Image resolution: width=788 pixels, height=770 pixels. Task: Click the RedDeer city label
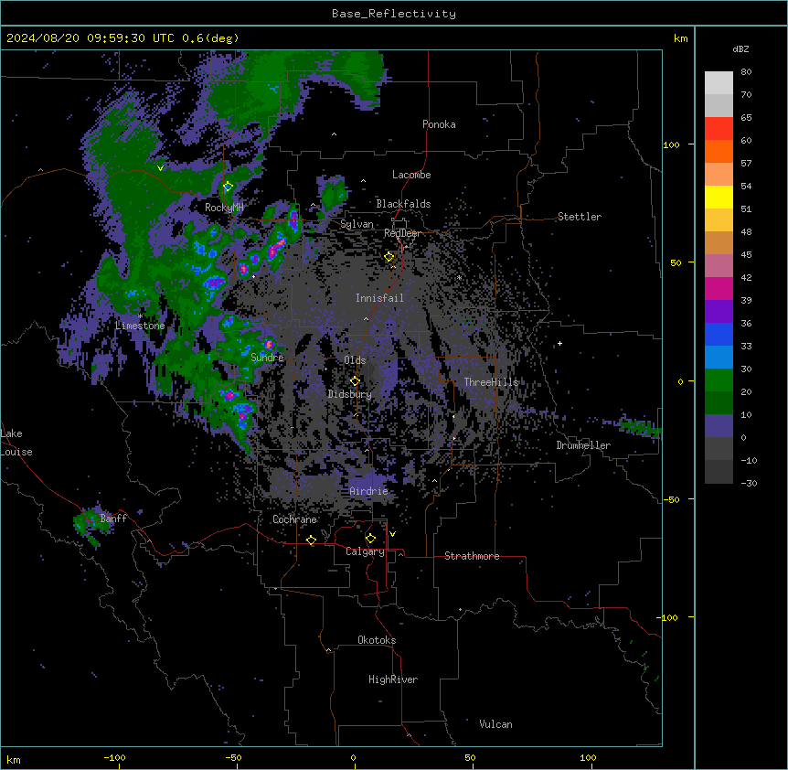[402, 233]
